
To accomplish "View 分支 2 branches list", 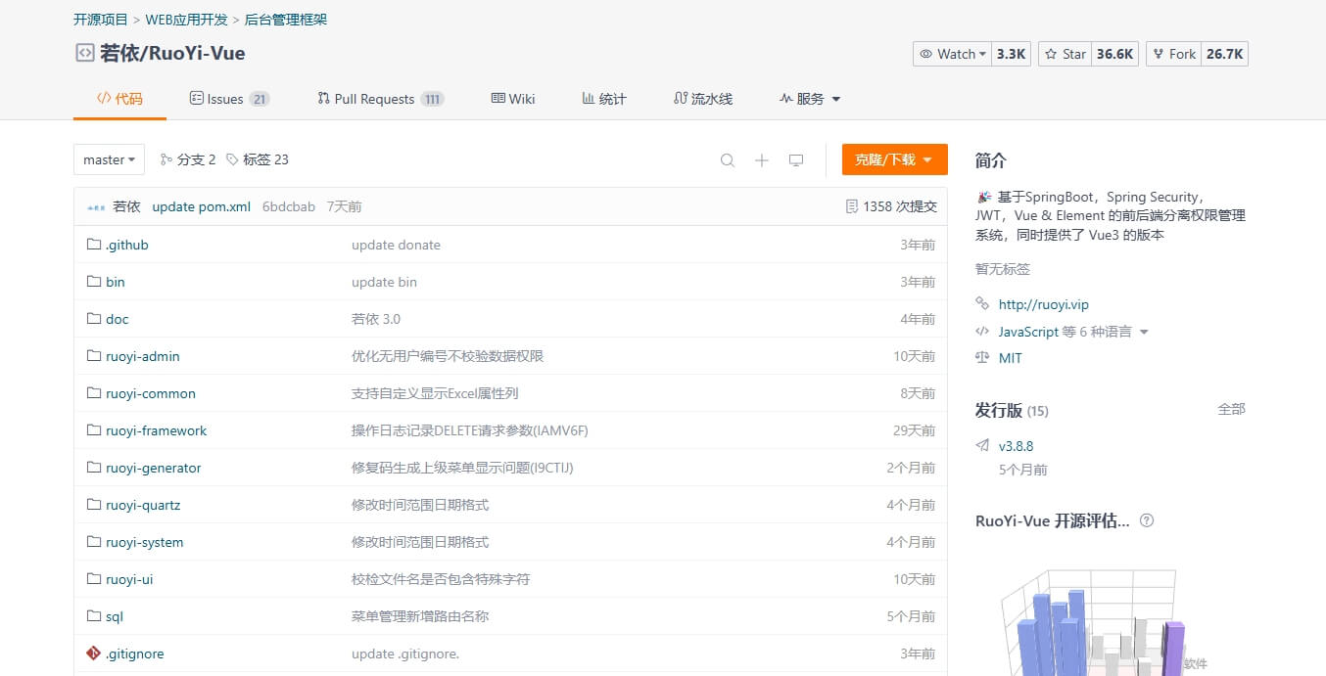I will 188,159.
